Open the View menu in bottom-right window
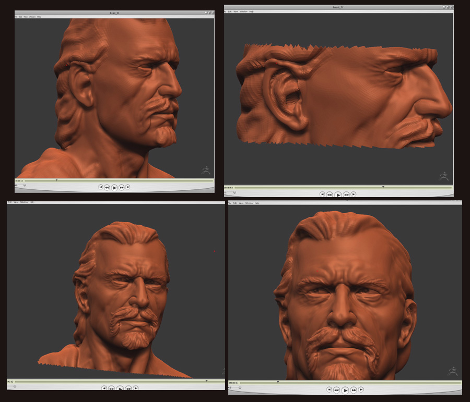Image resolution: width=470 pixels, height=402 pixels. click(x=241, y=203)
